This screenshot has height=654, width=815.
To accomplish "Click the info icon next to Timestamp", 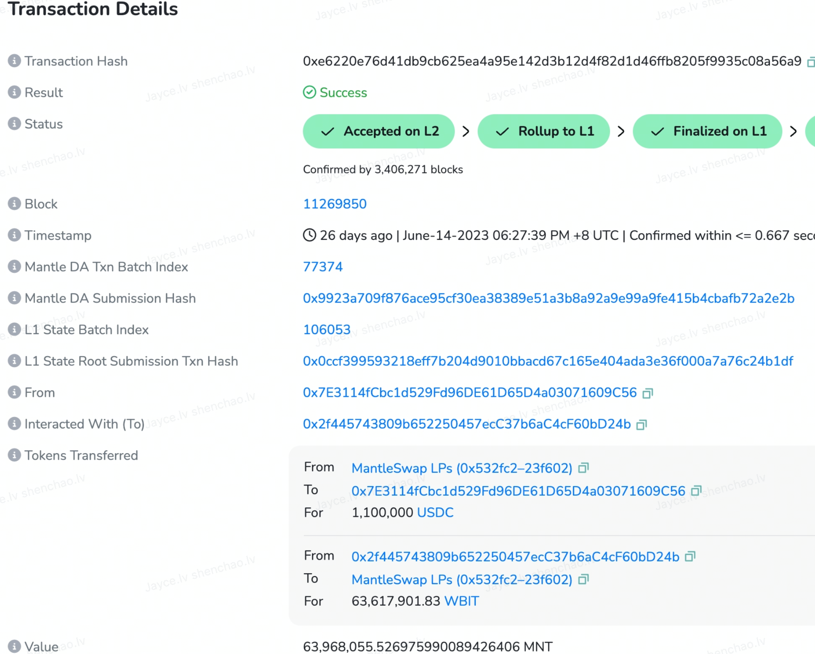I will pyautogui.click(x=14, y=235).
